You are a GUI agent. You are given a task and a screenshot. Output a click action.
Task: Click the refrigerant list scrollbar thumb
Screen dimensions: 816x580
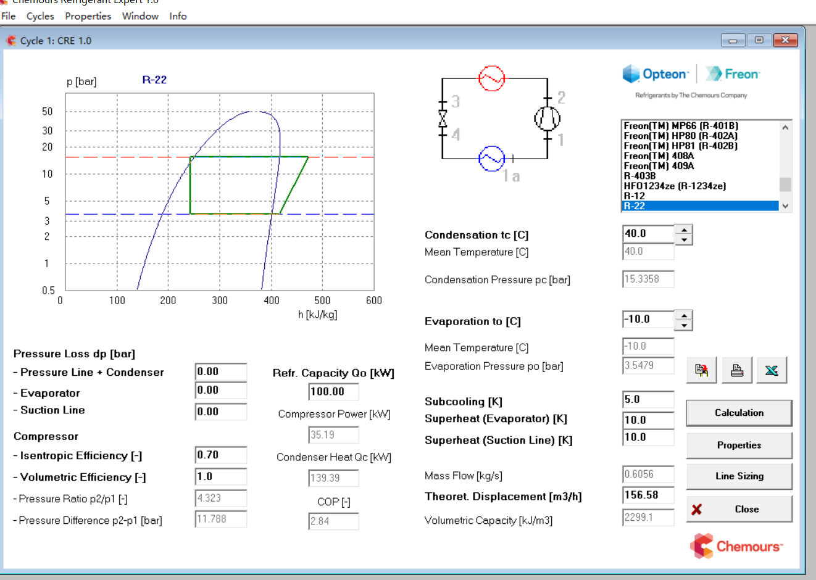pyautogui.click(x=785, y=184)
